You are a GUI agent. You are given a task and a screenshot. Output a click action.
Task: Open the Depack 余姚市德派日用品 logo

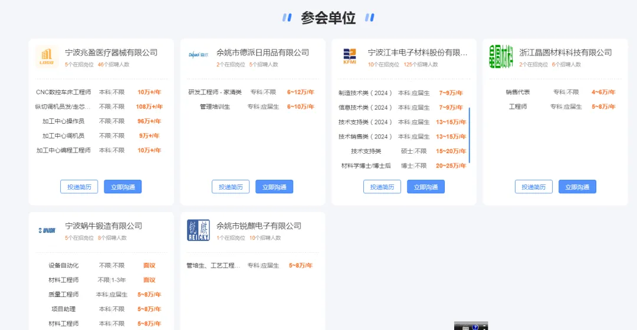point(198,55)
